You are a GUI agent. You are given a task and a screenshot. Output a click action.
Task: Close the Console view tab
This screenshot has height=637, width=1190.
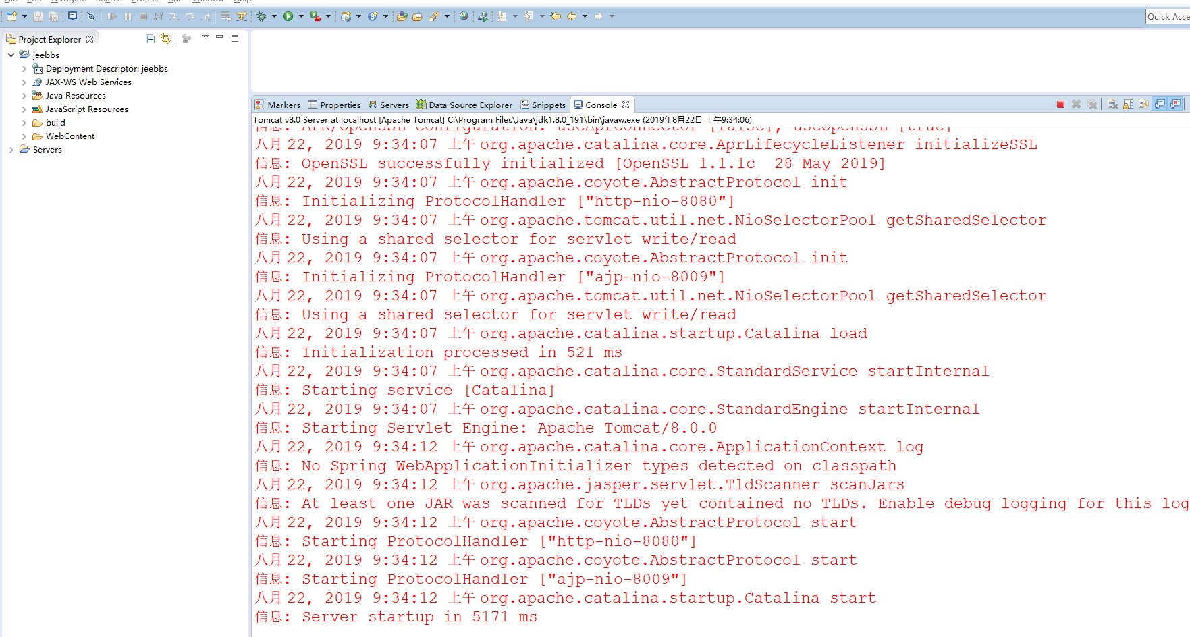626,105
